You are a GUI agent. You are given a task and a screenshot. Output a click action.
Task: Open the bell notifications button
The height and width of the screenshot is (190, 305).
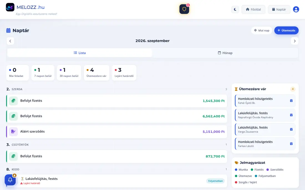pos(10,180)
